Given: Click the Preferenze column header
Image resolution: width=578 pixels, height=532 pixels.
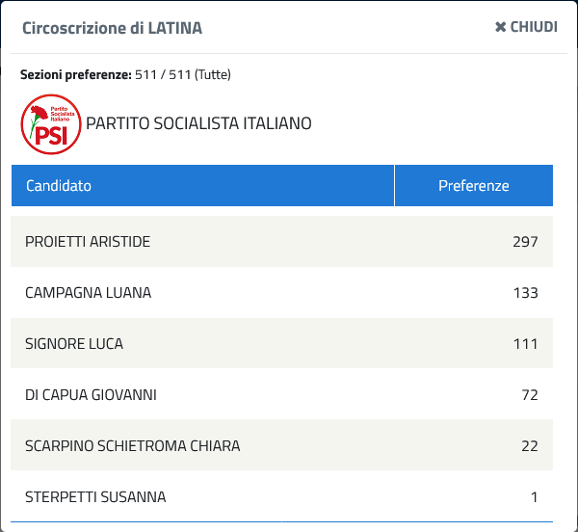Looking at the screenshot, I should [474, 185].
